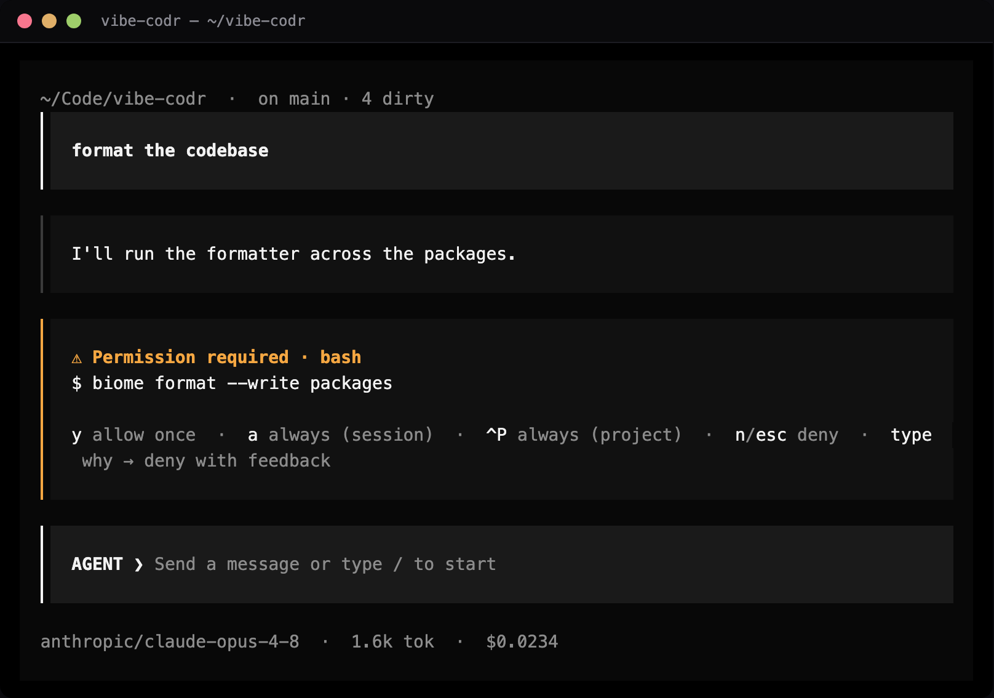
Task: Click the branch status 'on main'
Action: [294, 99]
